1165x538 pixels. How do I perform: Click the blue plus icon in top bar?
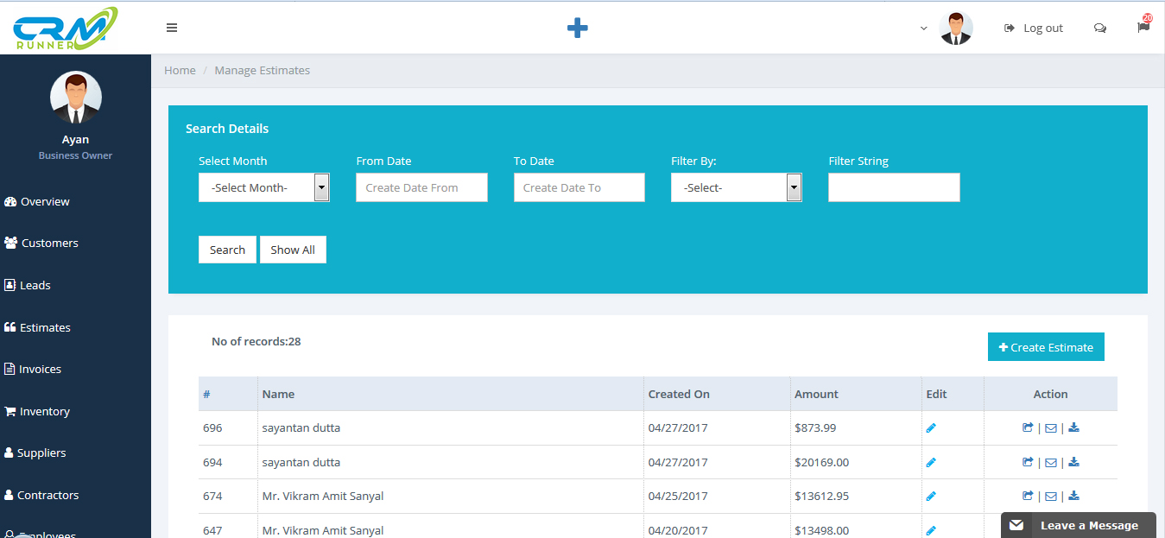point(577,27)
